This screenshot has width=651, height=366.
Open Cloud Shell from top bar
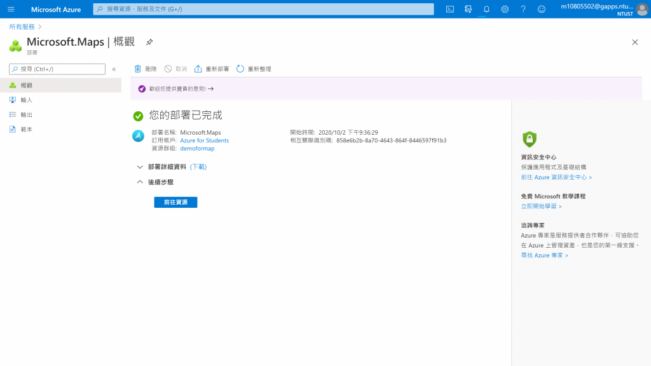[450, 9]
